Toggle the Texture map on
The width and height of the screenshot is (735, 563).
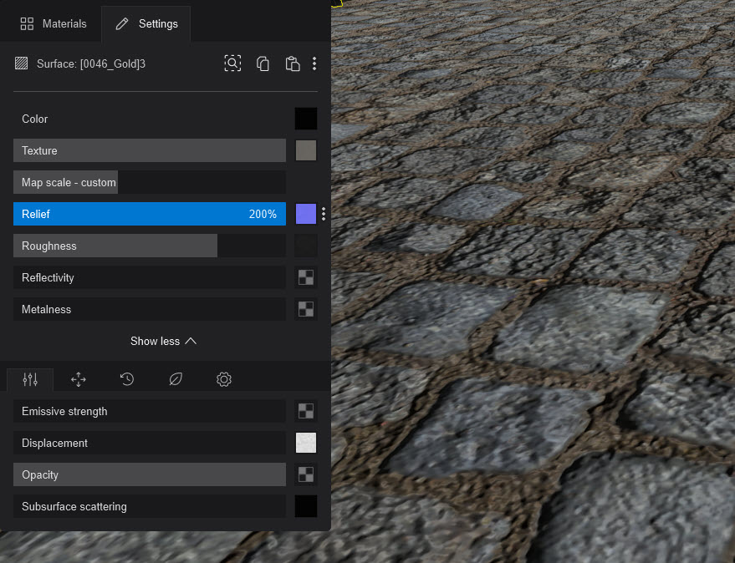coord(149,150)
